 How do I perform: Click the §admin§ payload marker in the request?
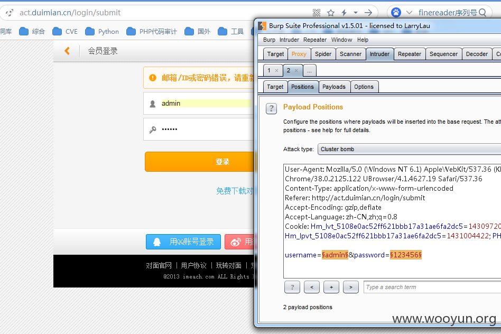pyautogui.click(x=335, y=255)
